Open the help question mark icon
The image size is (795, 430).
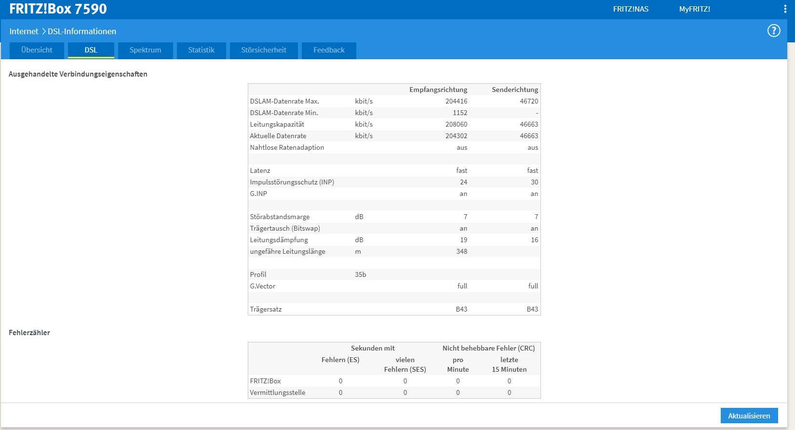point(774,31)
